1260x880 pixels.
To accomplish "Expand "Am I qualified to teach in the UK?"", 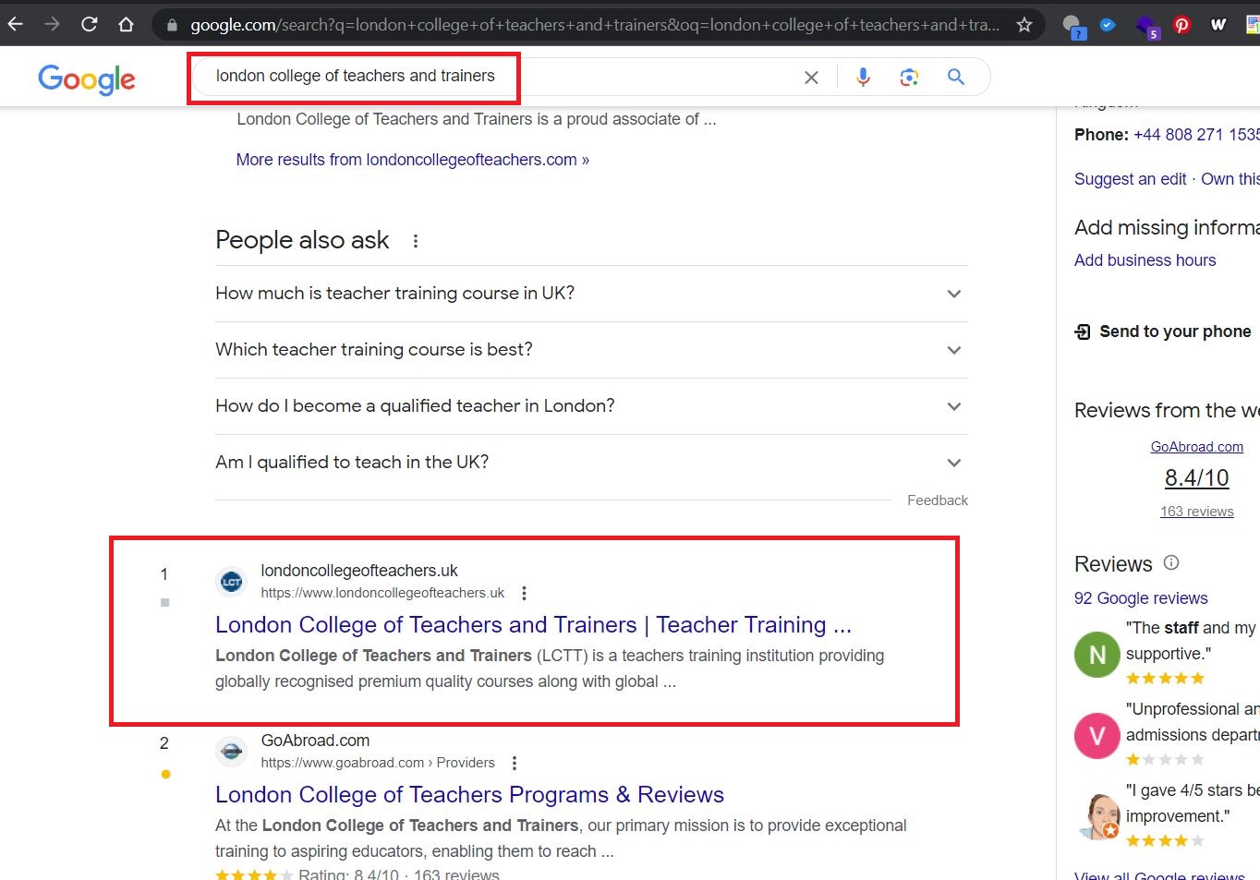I will 954,463.
